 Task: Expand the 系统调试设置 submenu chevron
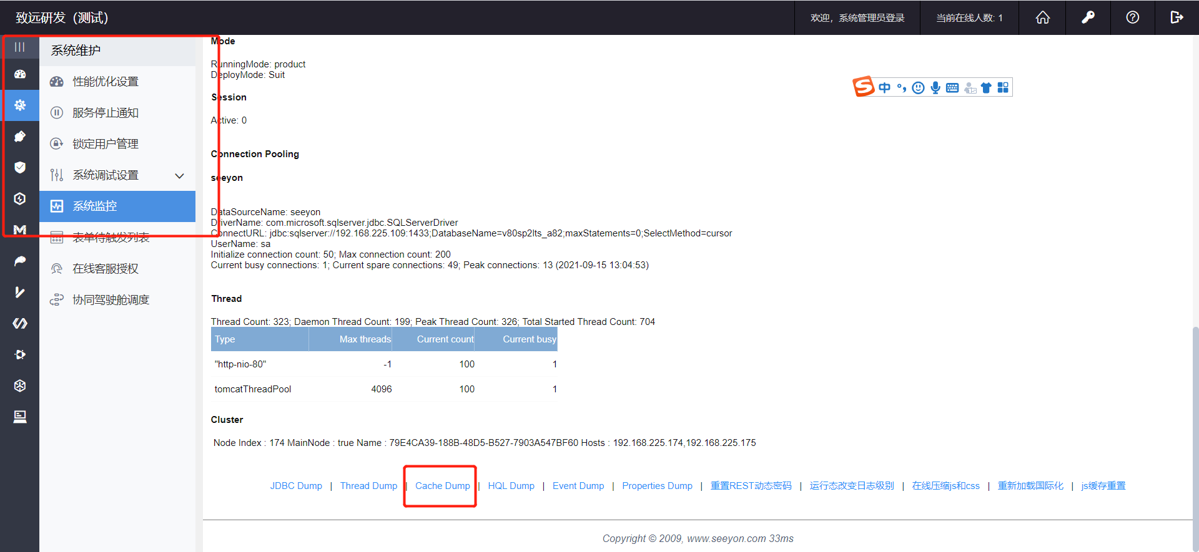[180, 176]
